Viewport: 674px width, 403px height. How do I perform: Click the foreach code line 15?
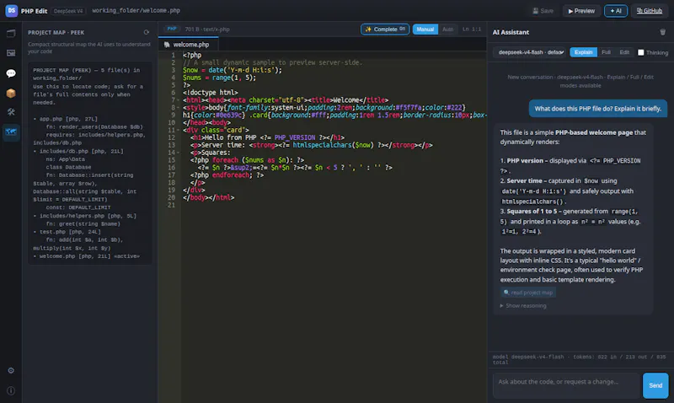(247, 160)
